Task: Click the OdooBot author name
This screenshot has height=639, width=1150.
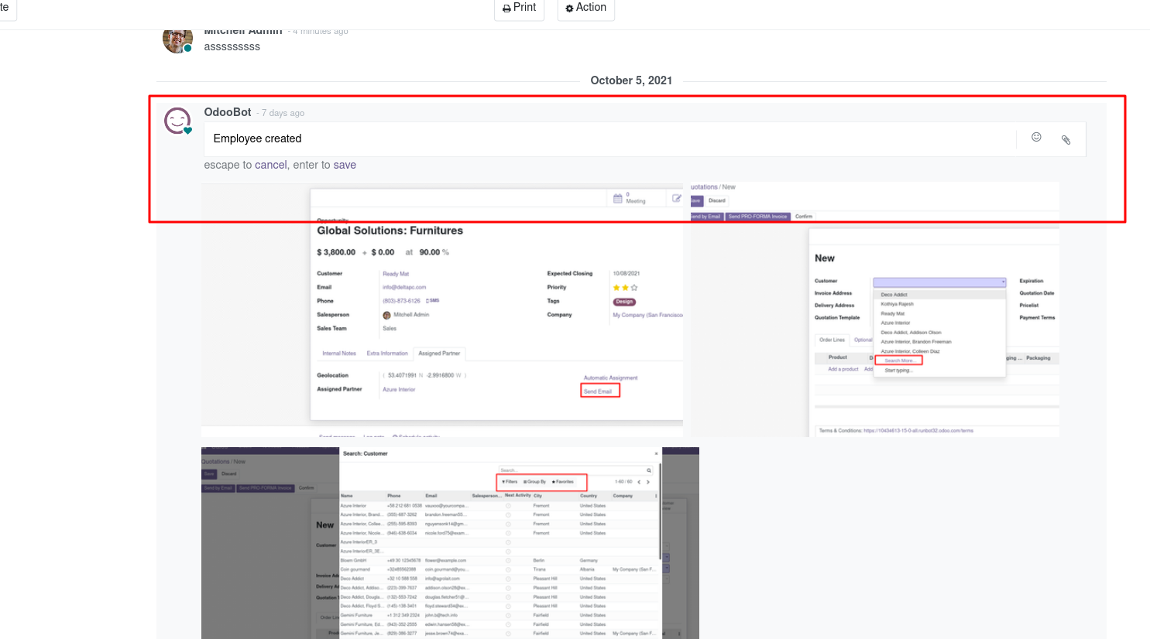Action: (228, 112)
